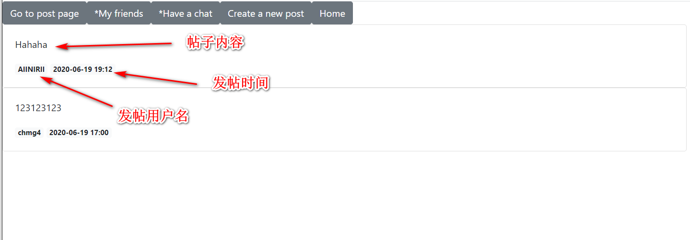Select the chmg4 username badge
This screenshot has width=690, height=240.
pos(29,133)
